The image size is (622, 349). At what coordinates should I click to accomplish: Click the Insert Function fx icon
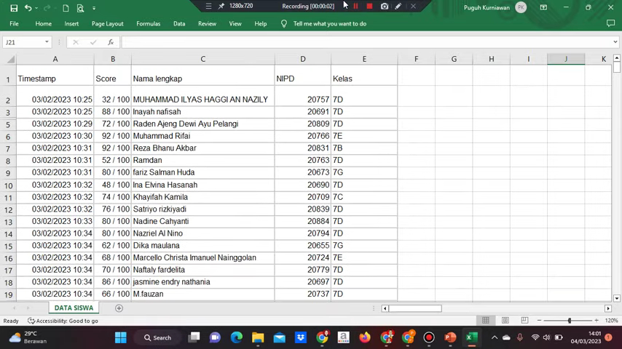pos(111,42)
